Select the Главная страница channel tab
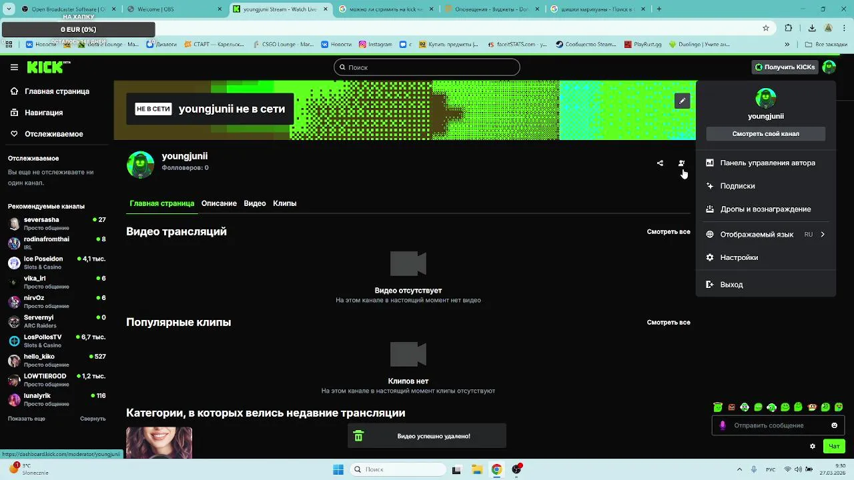The width and height of the screenshot is (854, 480). [x=161, y=203]
